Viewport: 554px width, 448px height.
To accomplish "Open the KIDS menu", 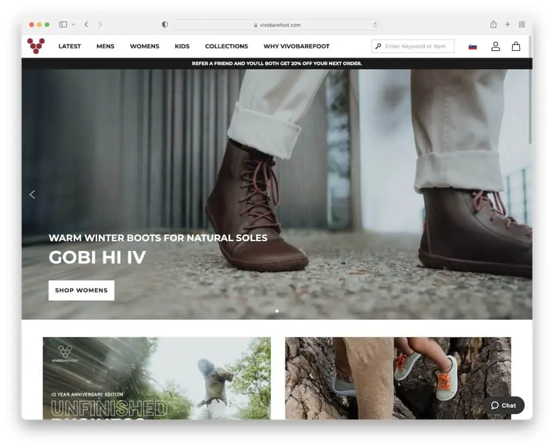I will pos(182,46).
